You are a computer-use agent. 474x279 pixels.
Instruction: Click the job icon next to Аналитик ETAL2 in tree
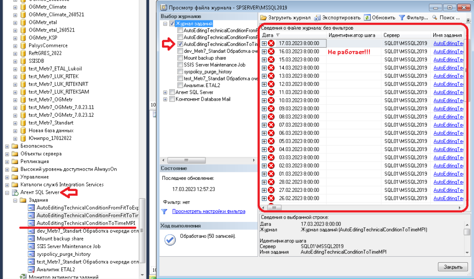(31, 270)
